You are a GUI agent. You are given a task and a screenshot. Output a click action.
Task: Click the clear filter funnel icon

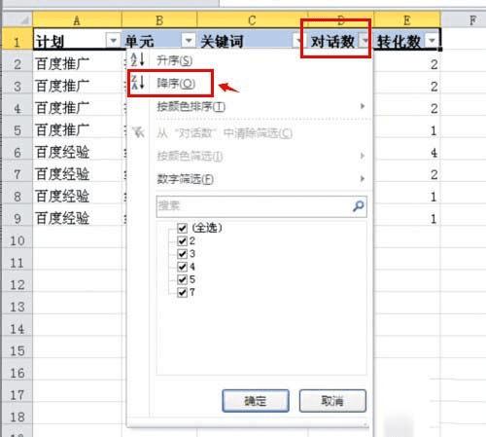pos(138,132)
